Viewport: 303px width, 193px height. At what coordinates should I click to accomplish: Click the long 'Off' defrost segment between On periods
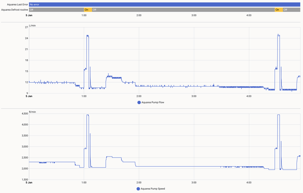pyautogui.click(x=183, y=9)
